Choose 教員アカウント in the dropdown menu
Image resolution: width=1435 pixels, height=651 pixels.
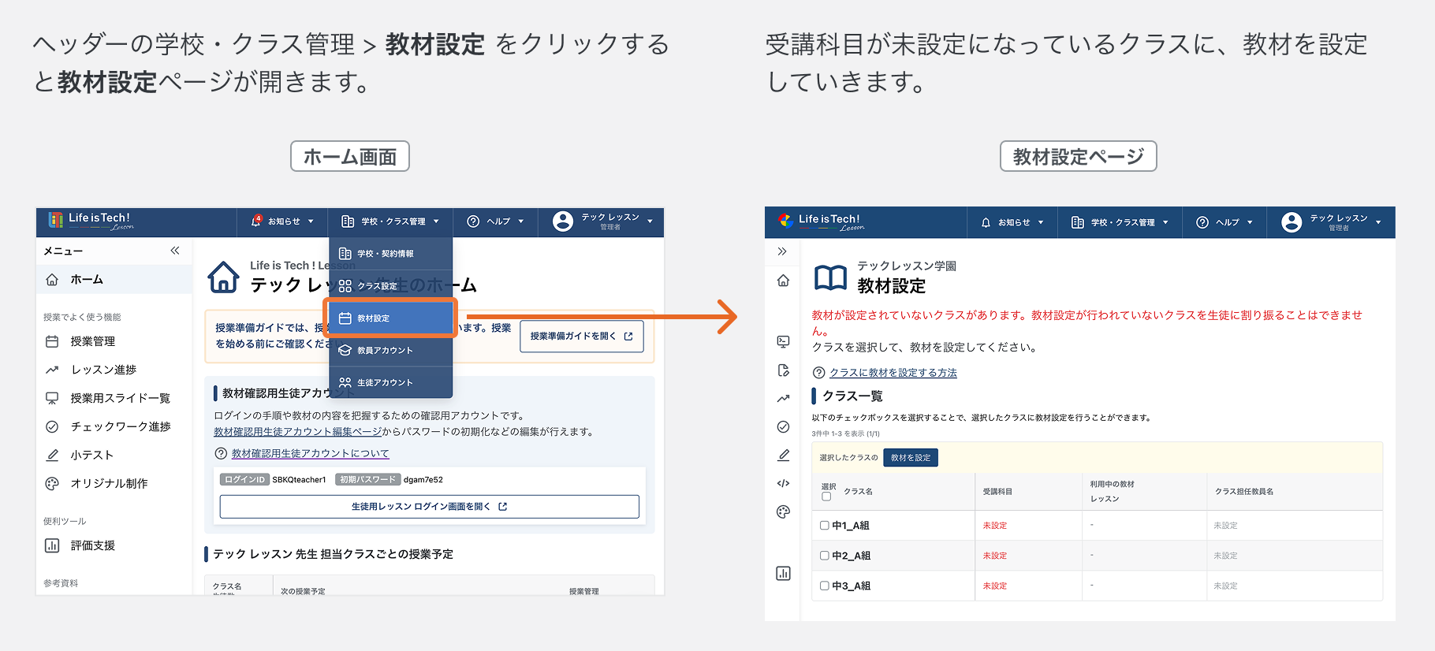pyautogui.click(x=390, y=350)
